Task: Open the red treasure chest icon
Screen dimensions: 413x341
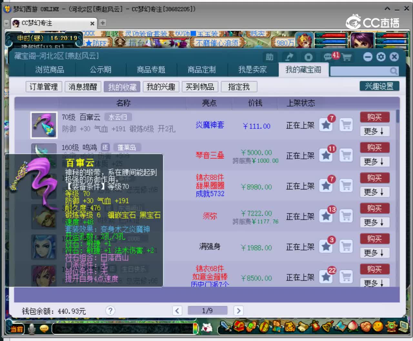Action: pyautogui.click(x=239, y=327)
